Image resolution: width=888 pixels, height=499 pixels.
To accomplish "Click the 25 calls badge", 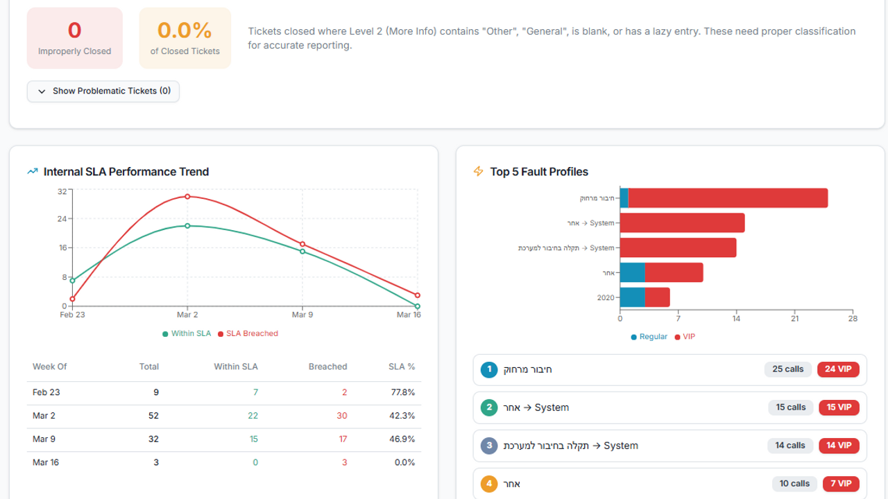I will [788, 369].
